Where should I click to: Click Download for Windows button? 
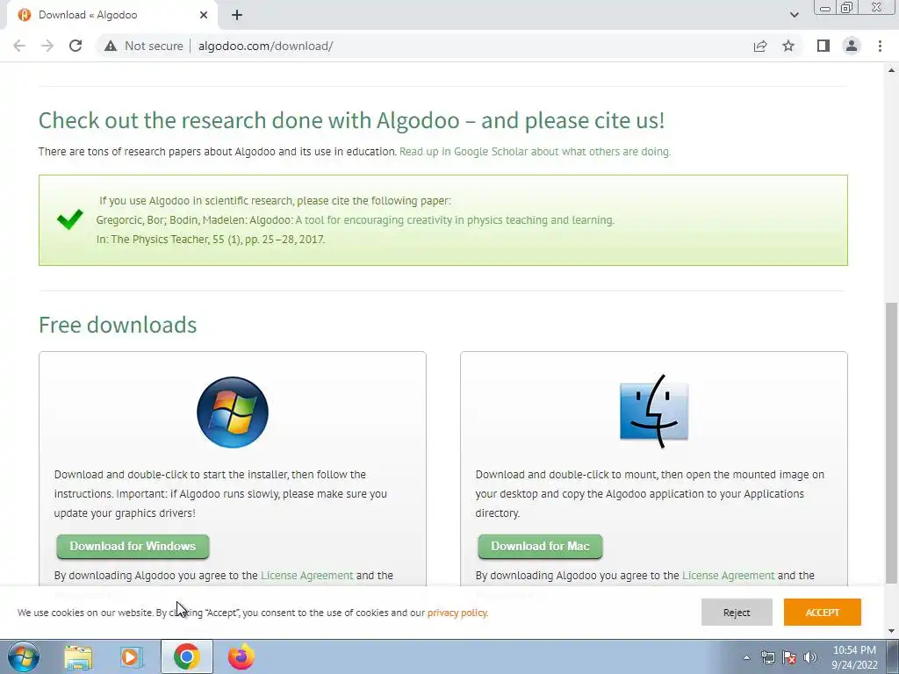point(133,546)
